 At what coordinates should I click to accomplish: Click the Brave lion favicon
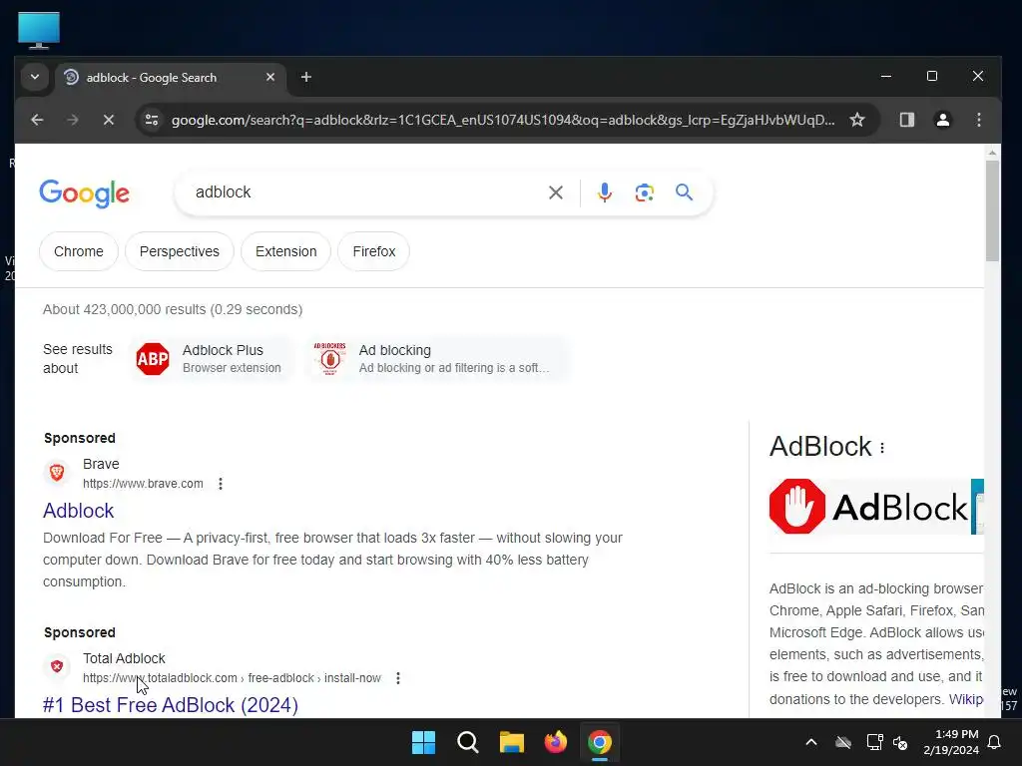tap(57, 472)
